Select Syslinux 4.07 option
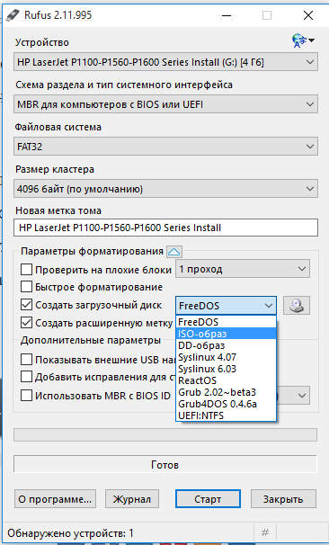Viewport: 329px width, 545px height. tap(227, 357)
